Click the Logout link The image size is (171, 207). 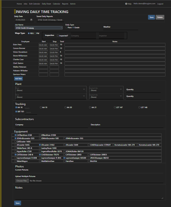160,4
